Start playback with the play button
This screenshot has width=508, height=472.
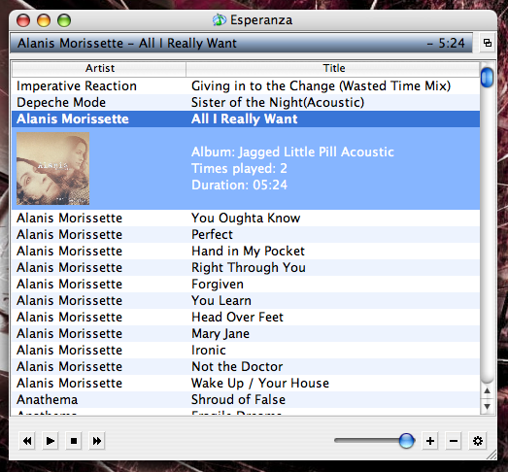pyautogui.click(x=51, y=441)
